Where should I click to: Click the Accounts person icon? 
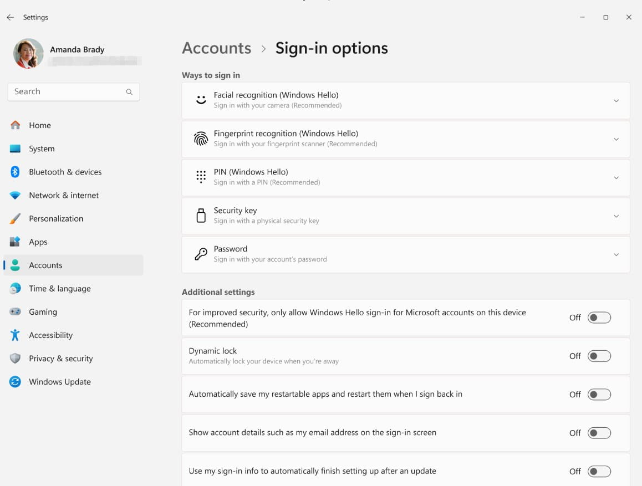click(x=15, y=265)
